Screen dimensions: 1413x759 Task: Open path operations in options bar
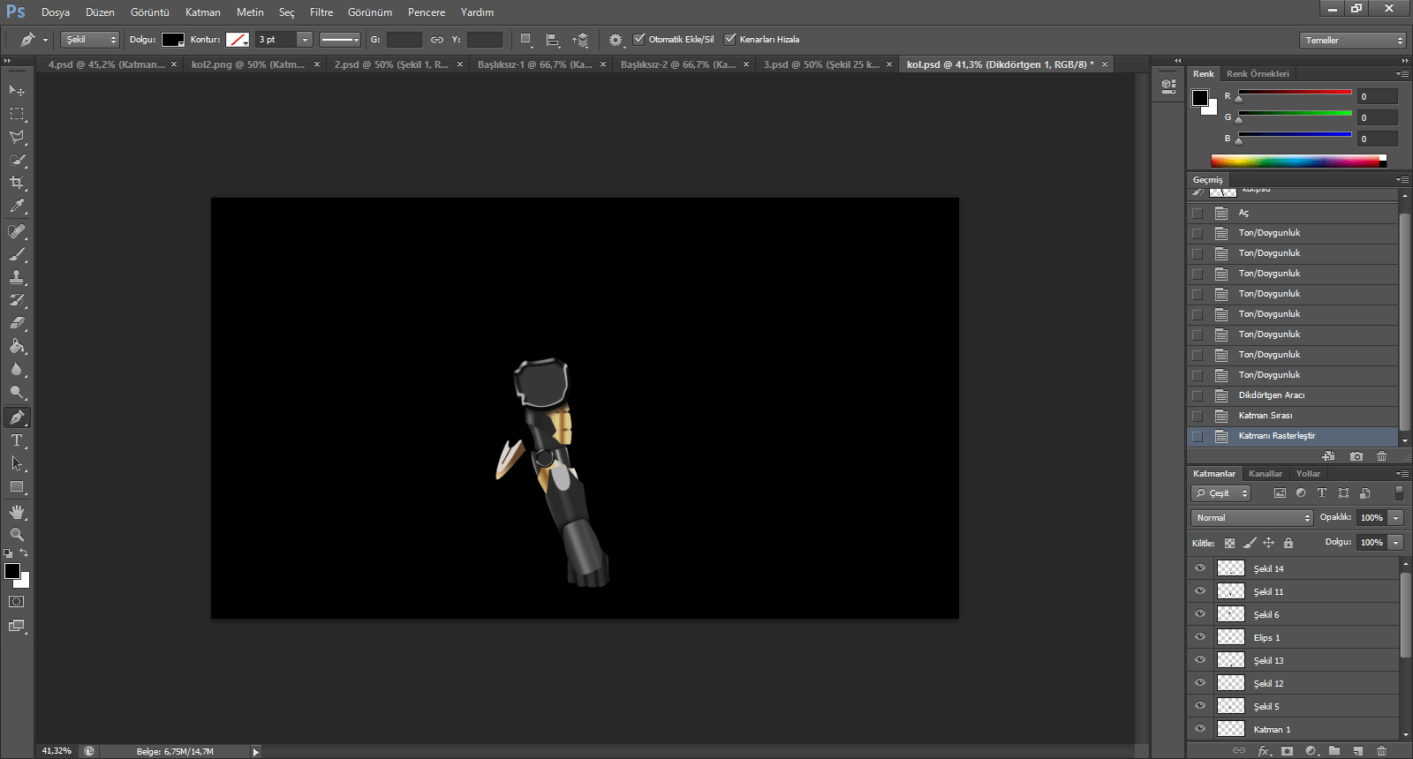(526, 40)
